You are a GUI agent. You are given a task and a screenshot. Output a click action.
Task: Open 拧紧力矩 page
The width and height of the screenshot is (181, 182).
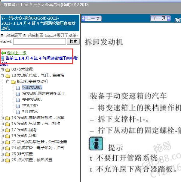pyautogui.click(x=30, y=105)
